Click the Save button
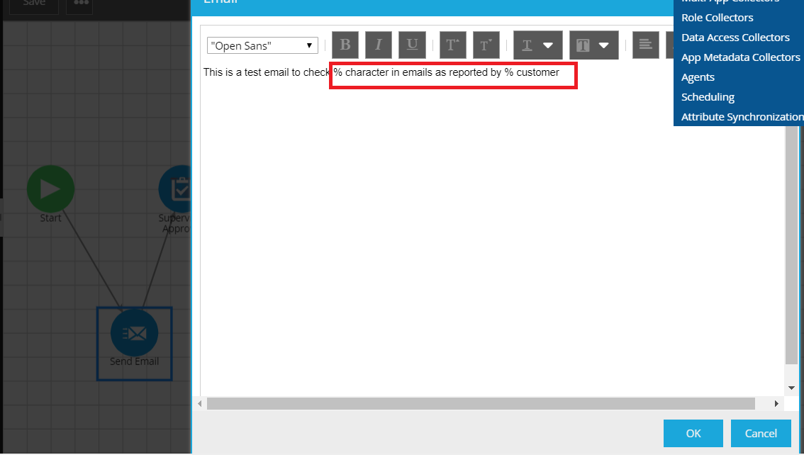 [x=33, y=5]
